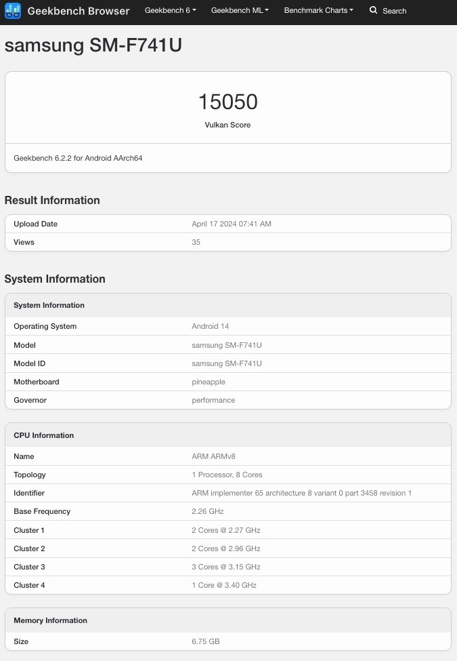457x661 pixels.
Task: Click the magnifying glass search icon
Action: coord(373,11)
